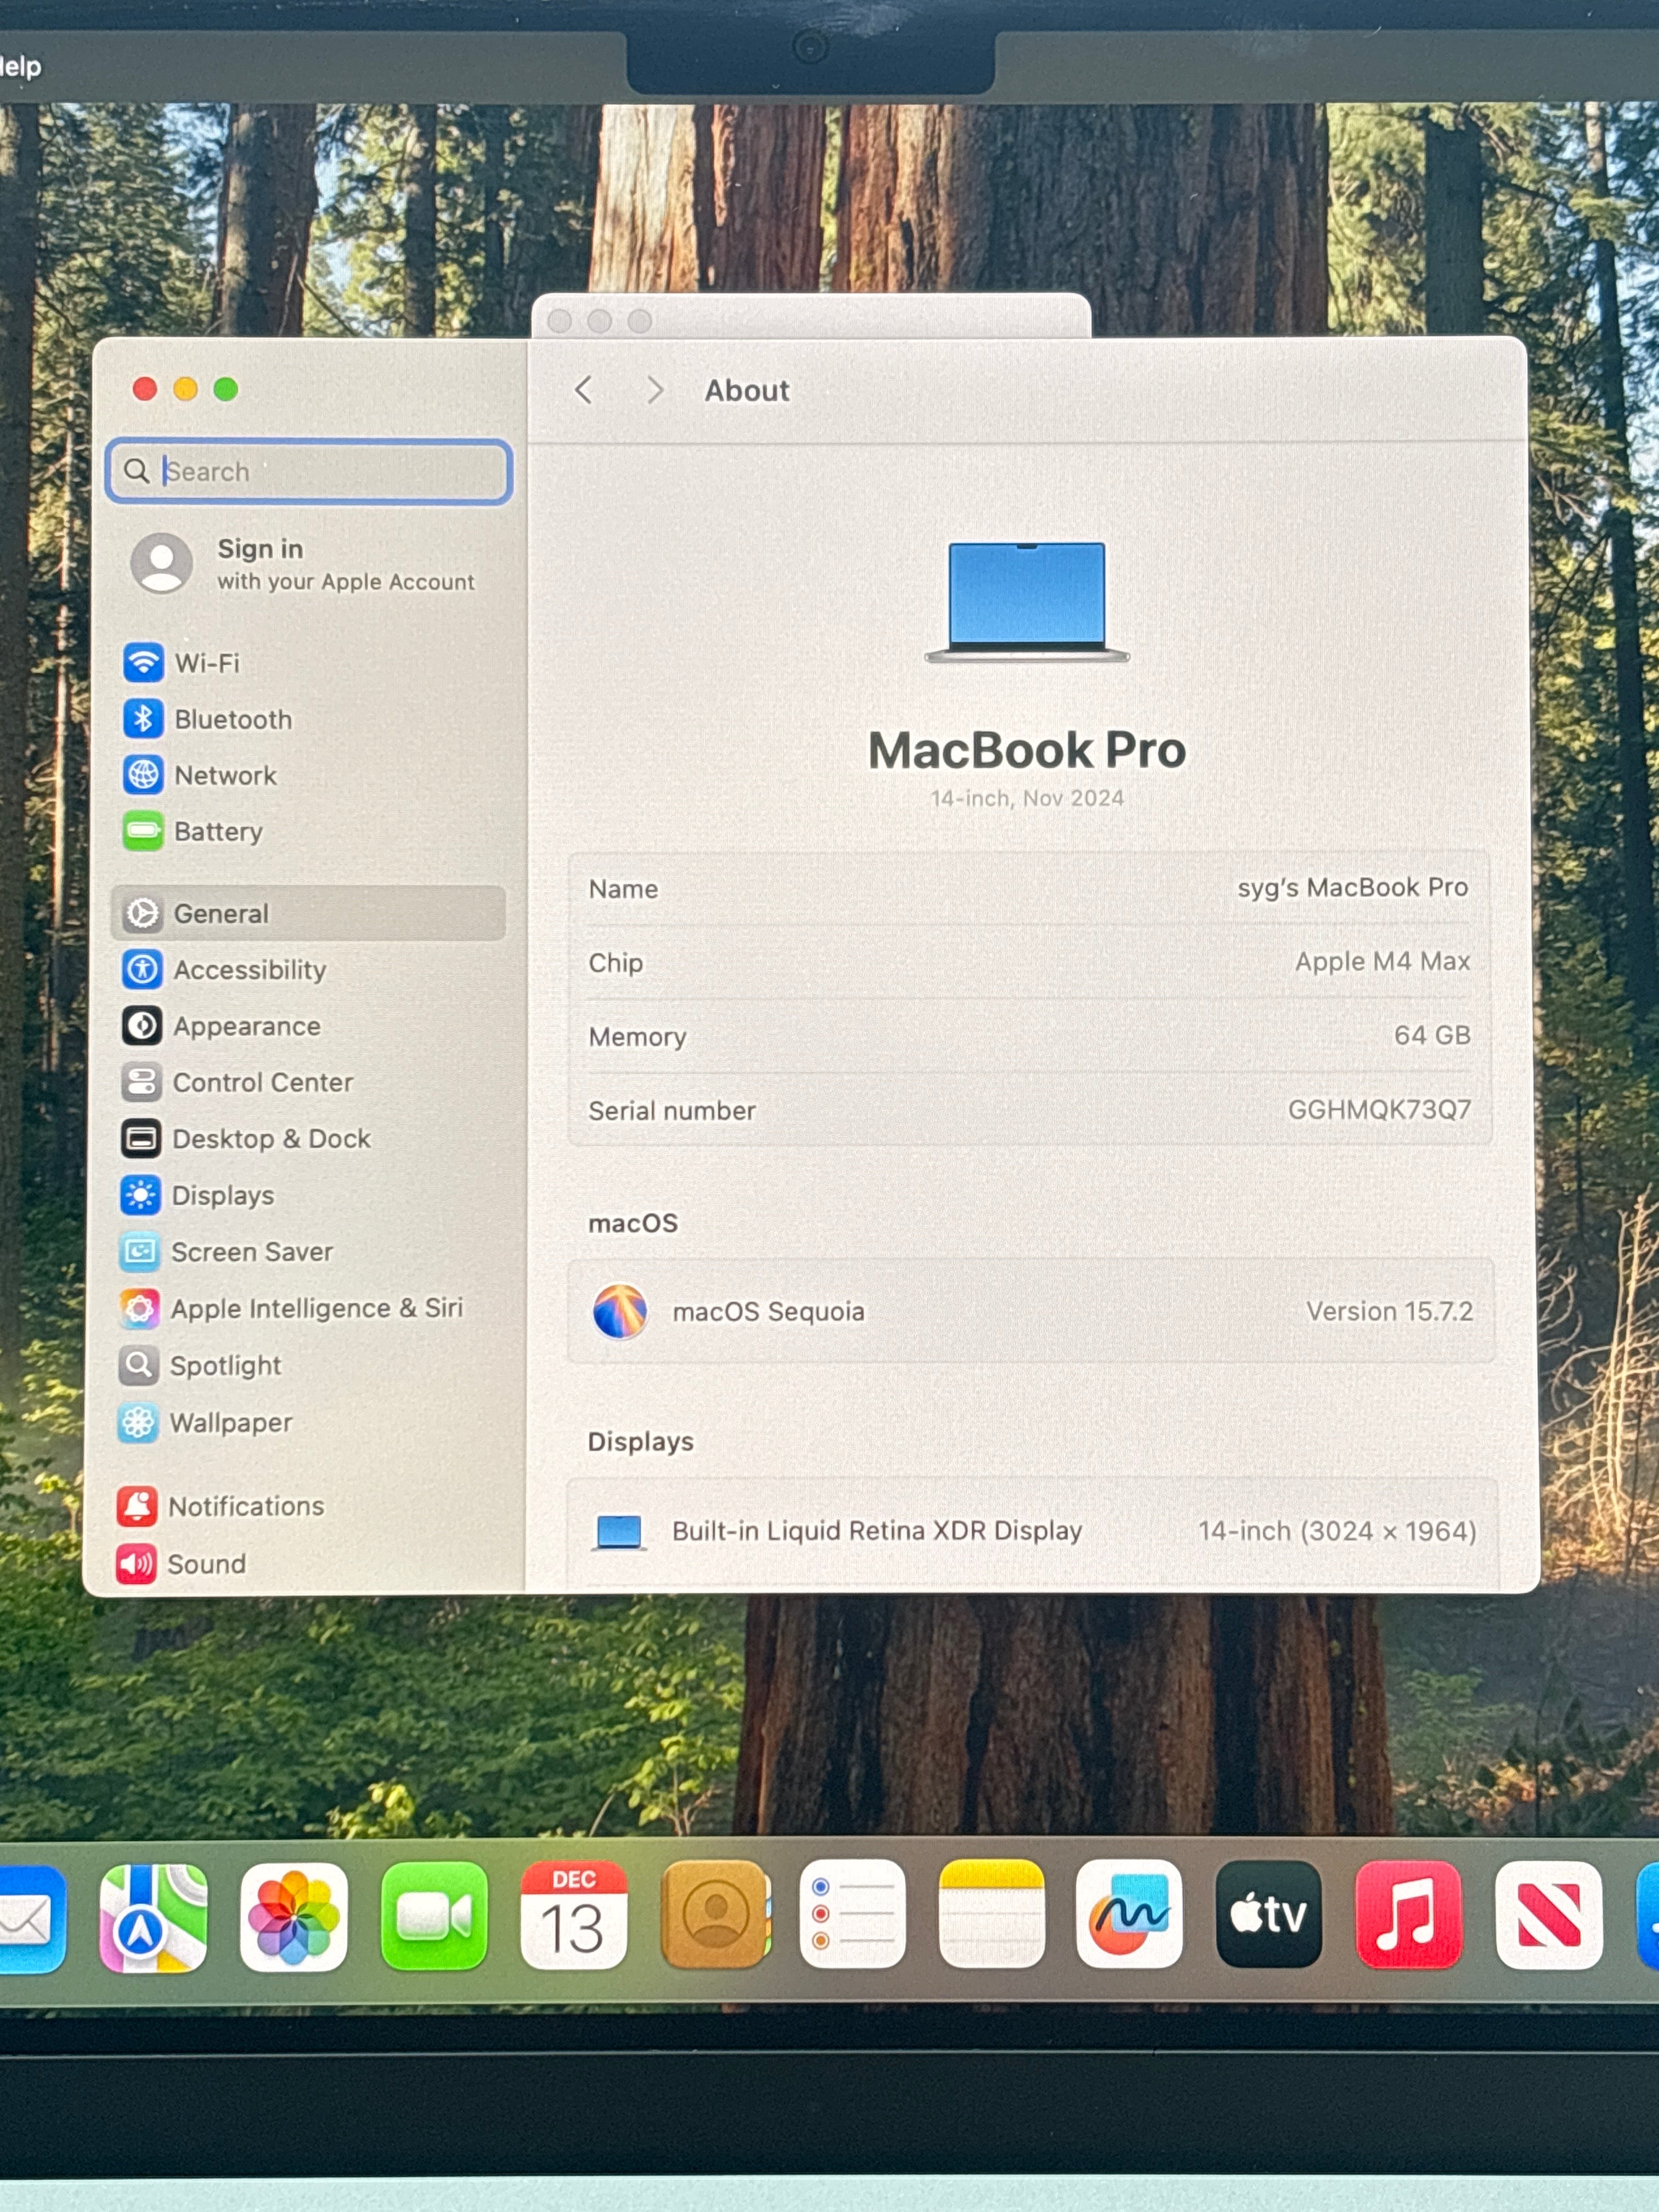Click the green zoom window button
Viewport: 1659px width, 2212px height.
226,389
